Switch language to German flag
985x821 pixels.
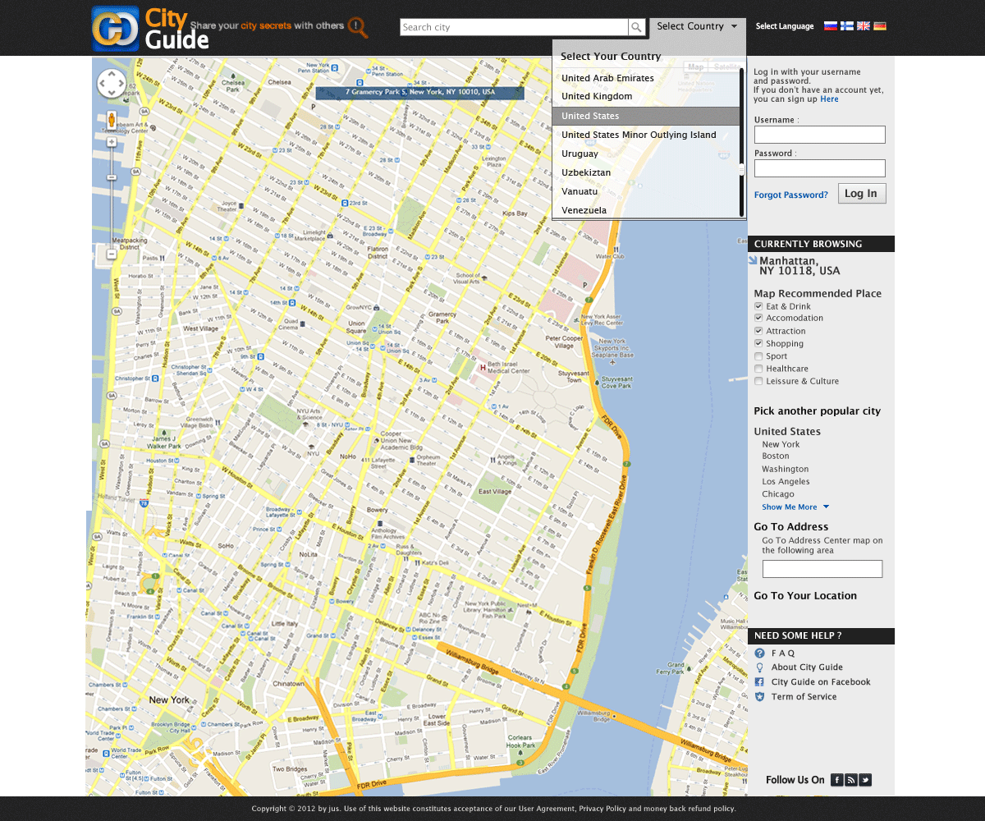[x=879, y=26]
